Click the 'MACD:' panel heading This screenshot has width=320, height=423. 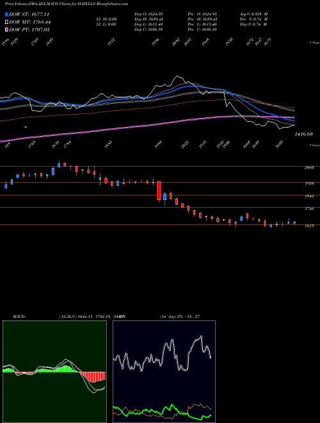tap(19, 317)
